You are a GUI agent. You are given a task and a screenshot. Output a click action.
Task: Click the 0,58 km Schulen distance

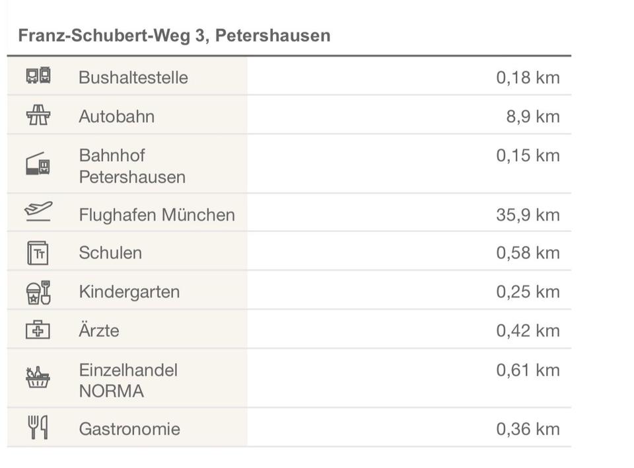coord(528,253)
